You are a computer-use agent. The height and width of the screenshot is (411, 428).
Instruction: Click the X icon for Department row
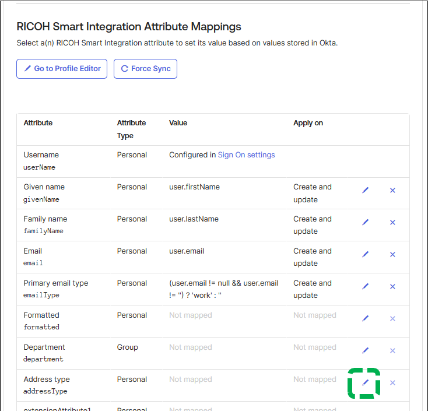click(392, 351)
